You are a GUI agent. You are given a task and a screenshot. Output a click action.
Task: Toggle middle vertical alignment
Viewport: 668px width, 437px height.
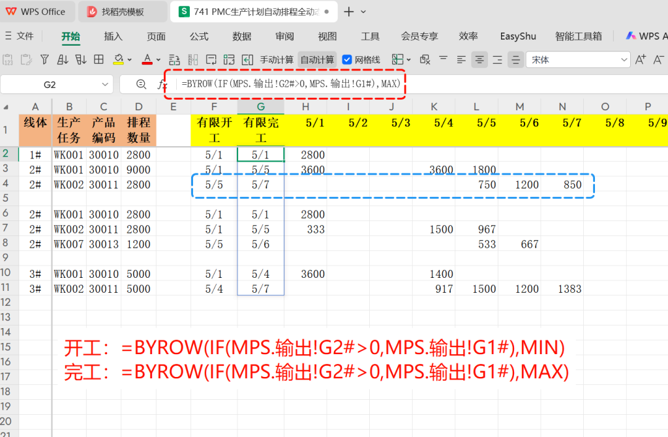point(515,59)
